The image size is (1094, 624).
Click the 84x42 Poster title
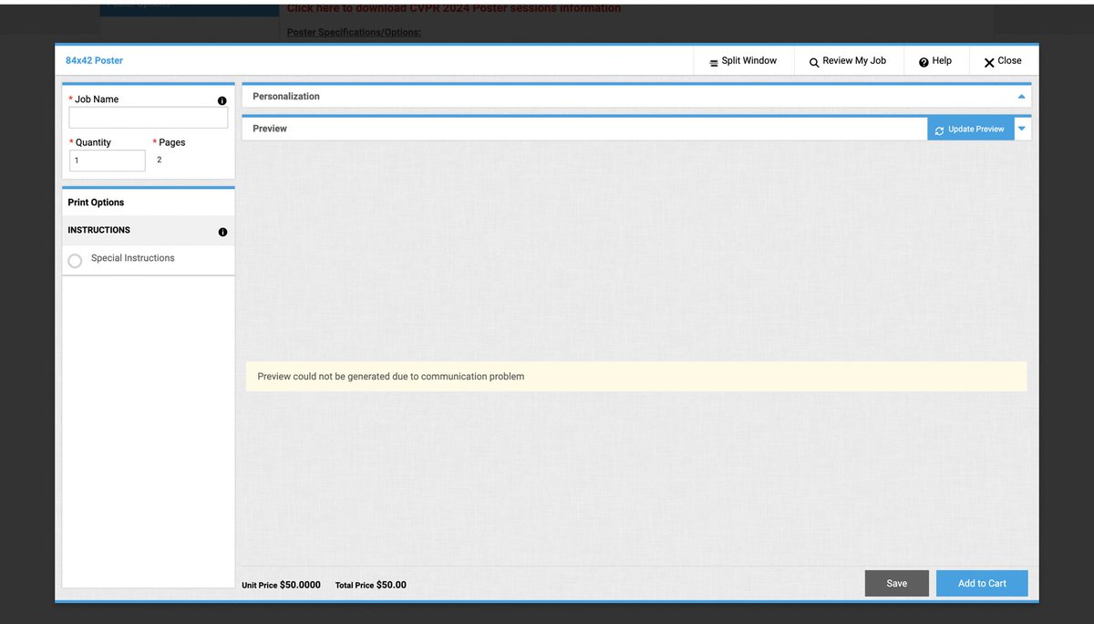[94, 60]
